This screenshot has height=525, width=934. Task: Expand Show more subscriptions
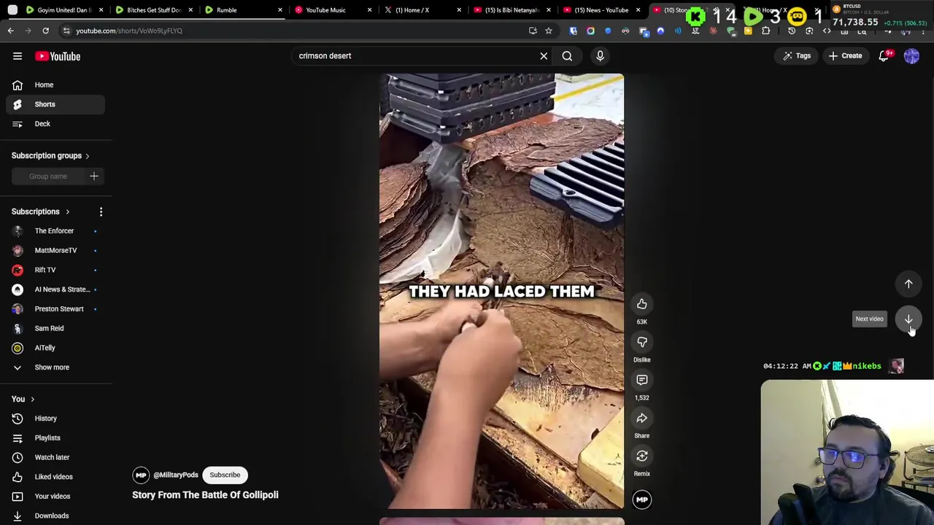pos(55,367)
